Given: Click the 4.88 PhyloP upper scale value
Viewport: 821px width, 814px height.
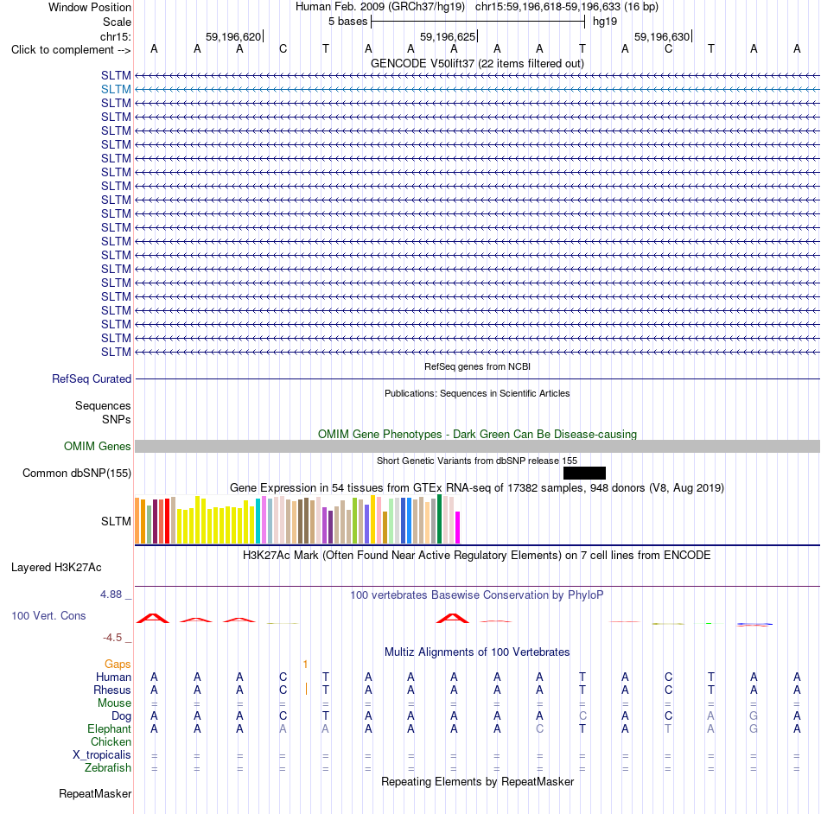Looking at the screenshot, I should tap(111, 595).
